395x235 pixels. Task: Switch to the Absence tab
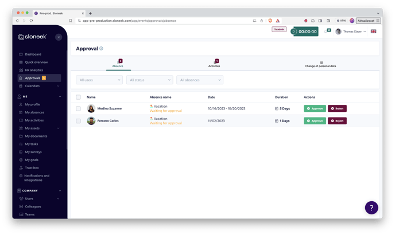click(118, 64)
